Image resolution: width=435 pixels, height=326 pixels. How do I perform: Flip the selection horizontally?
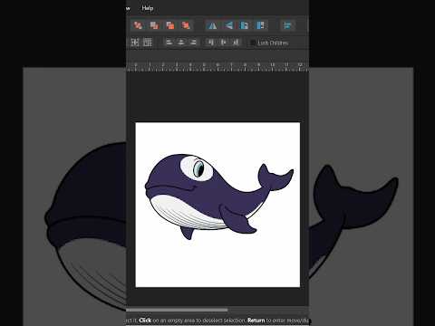tap(212, 25)
